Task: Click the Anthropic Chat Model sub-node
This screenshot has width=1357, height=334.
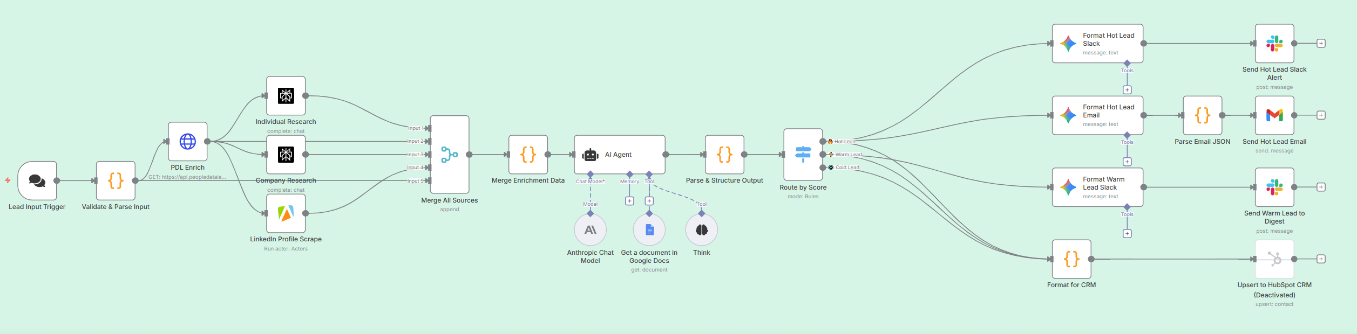Action: coord(590,230)
